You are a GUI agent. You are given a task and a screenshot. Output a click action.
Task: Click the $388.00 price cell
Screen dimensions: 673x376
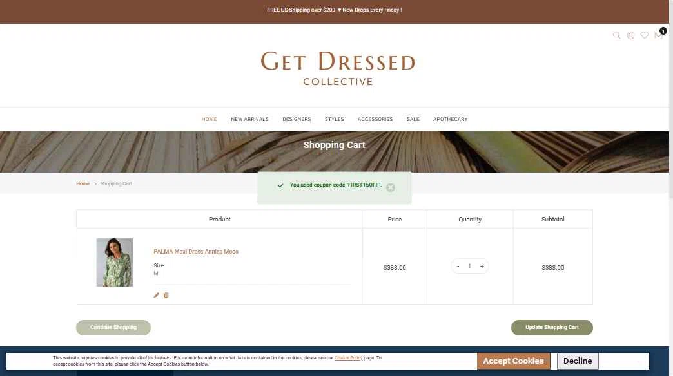pyautogui.click(x=395, y=268)
